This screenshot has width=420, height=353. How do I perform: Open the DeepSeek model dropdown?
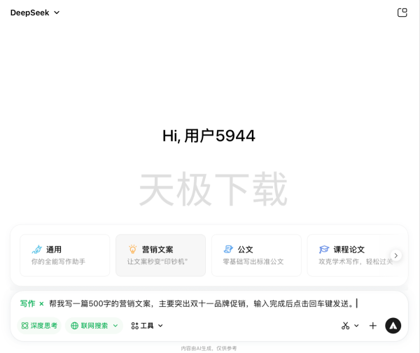click(35, 13)
